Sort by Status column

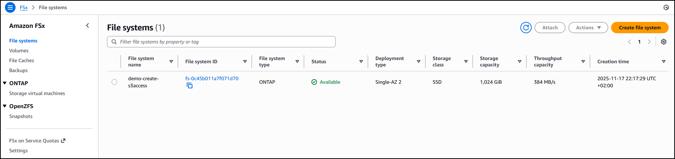(361, 61)
